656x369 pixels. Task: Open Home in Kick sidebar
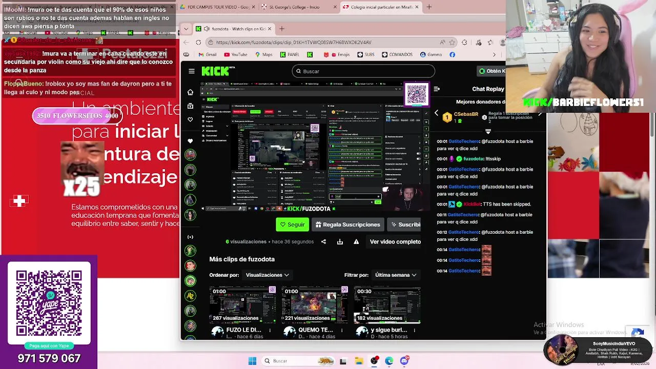click(190, 92)
